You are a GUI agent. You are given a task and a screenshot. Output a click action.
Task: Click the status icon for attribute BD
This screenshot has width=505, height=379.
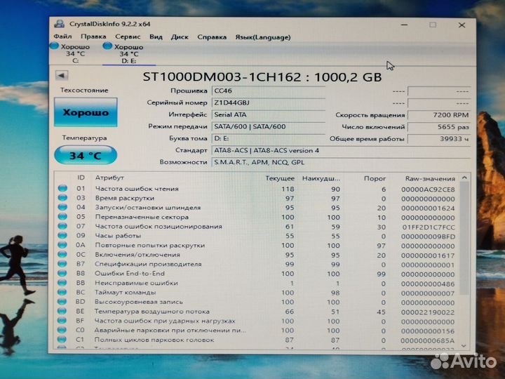(62, 302)
